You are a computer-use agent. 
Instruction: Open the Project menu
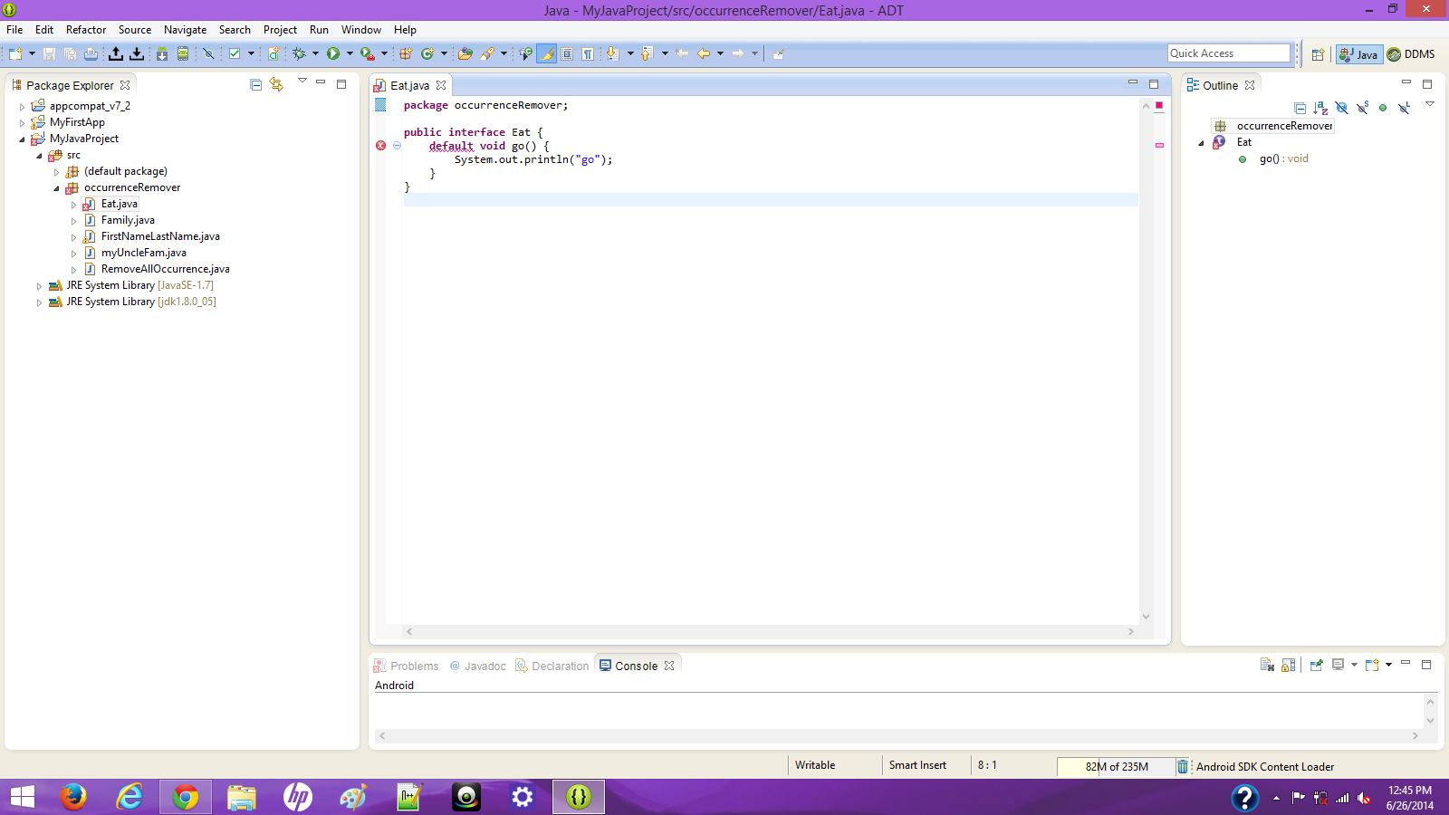[x=280, y=30]
